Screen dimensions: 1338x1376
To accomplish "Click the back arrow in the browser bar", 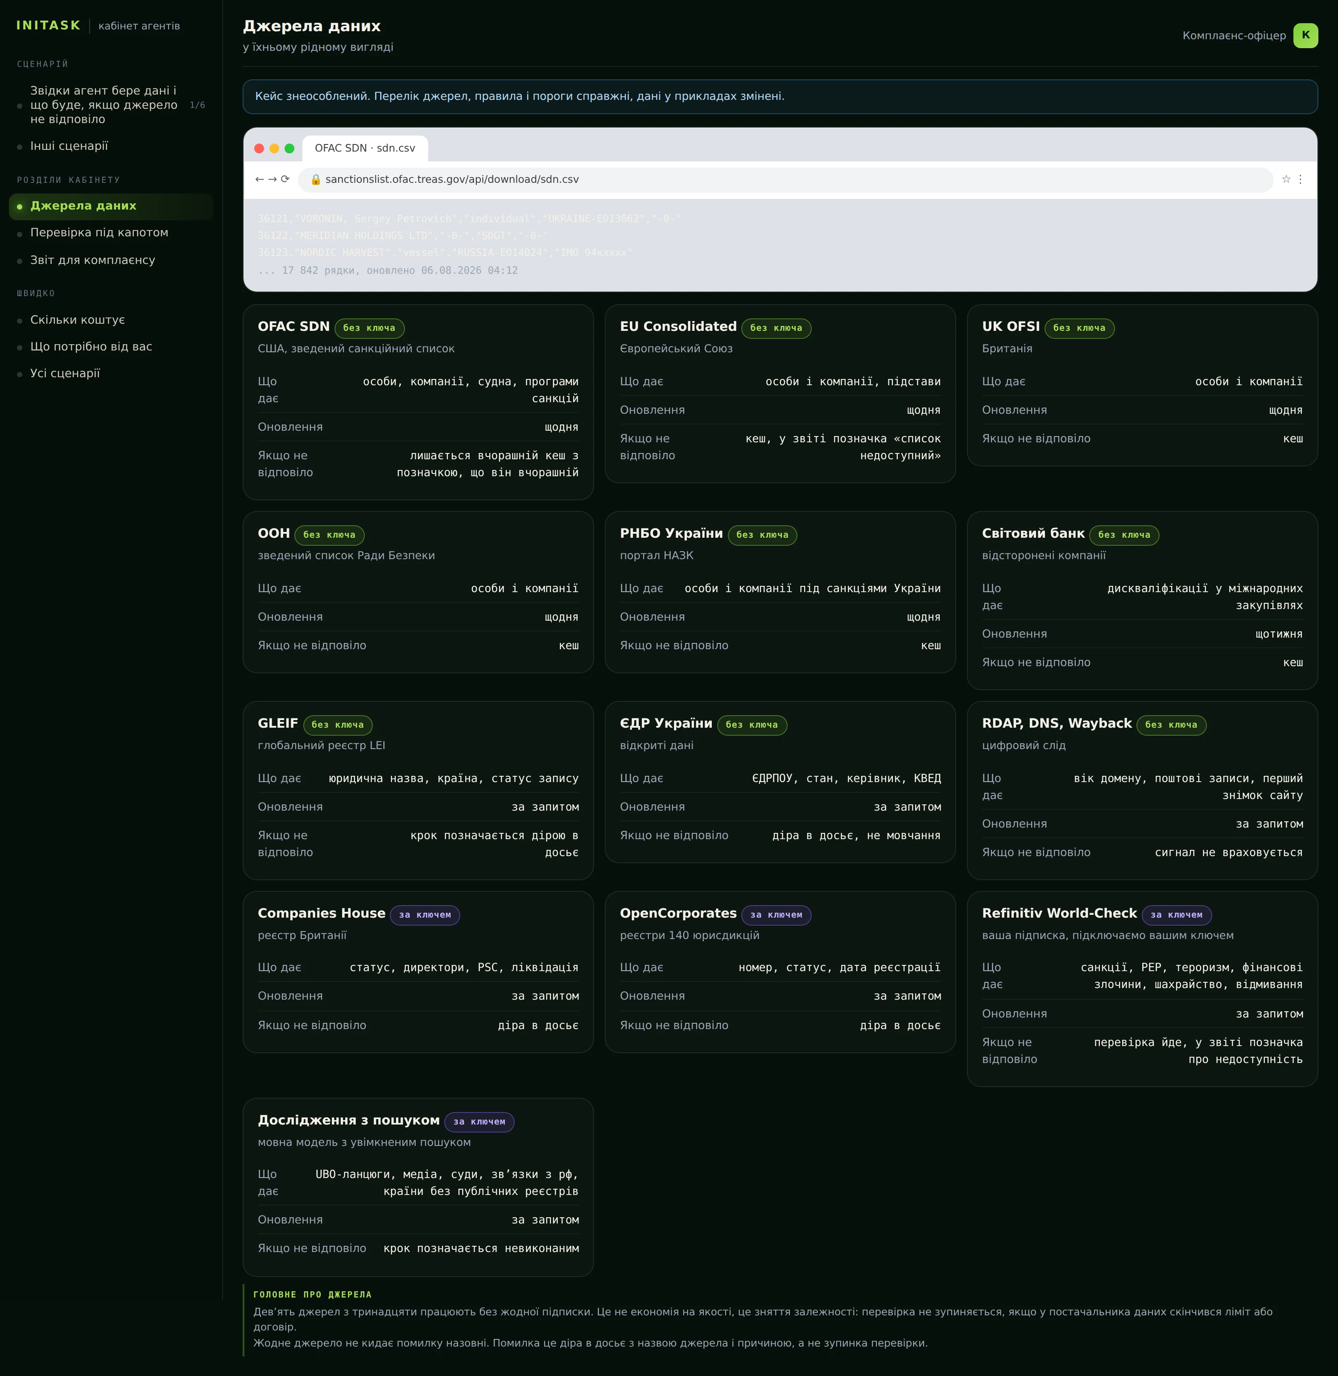I will pyautogui.click(x=259, y=179).
